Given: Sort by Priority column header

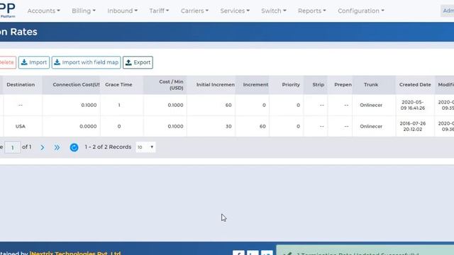Looking at the screenshot, I should click(x=291, y=85).
